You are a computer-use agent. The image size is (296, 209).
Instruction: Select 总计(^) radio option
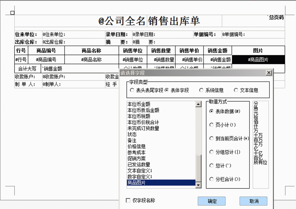tap(211, 166)
